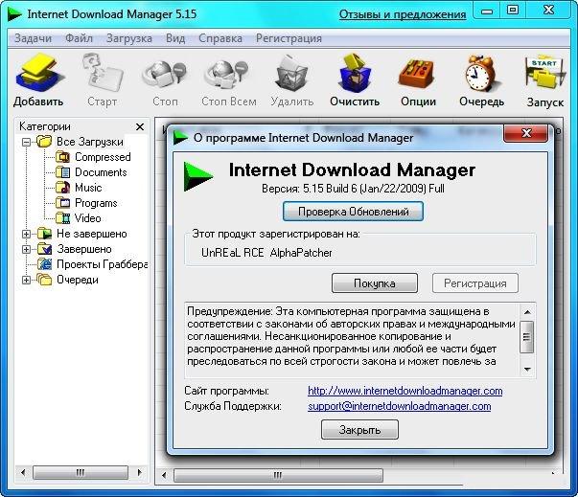Expand the Завершено tree node
This screenshot has width=578, height=497.
tap(26, 249)
